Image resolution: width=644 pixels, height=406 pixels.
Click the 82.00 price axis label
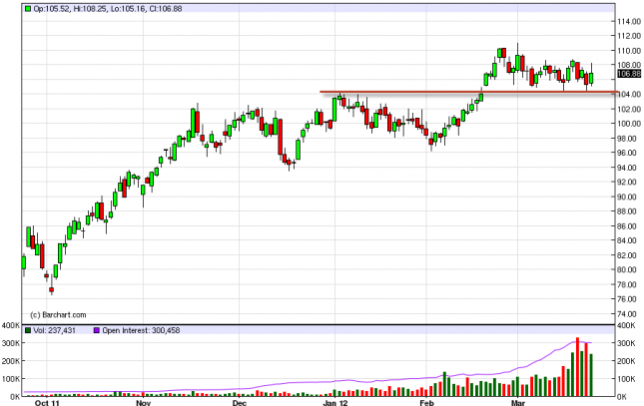pos(629,255)
